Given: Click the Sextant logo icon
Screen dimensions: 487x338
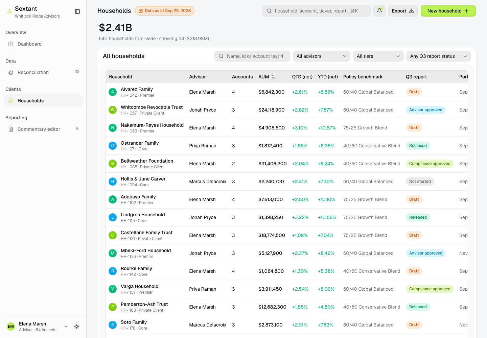Looking at the screenshot, I should point(9,11).
